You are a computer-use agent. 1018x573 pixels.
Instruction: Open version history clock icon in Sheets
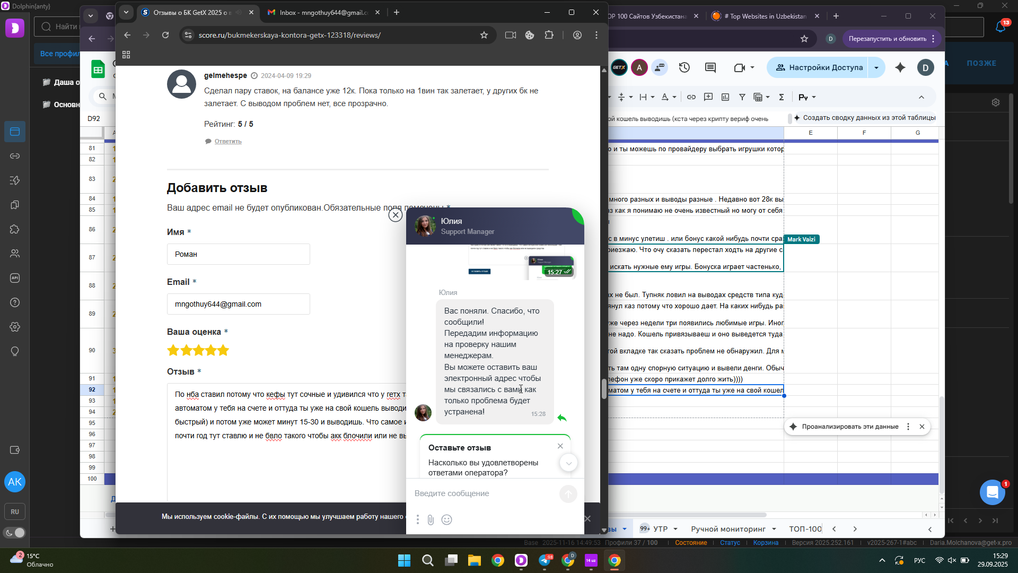684,67
